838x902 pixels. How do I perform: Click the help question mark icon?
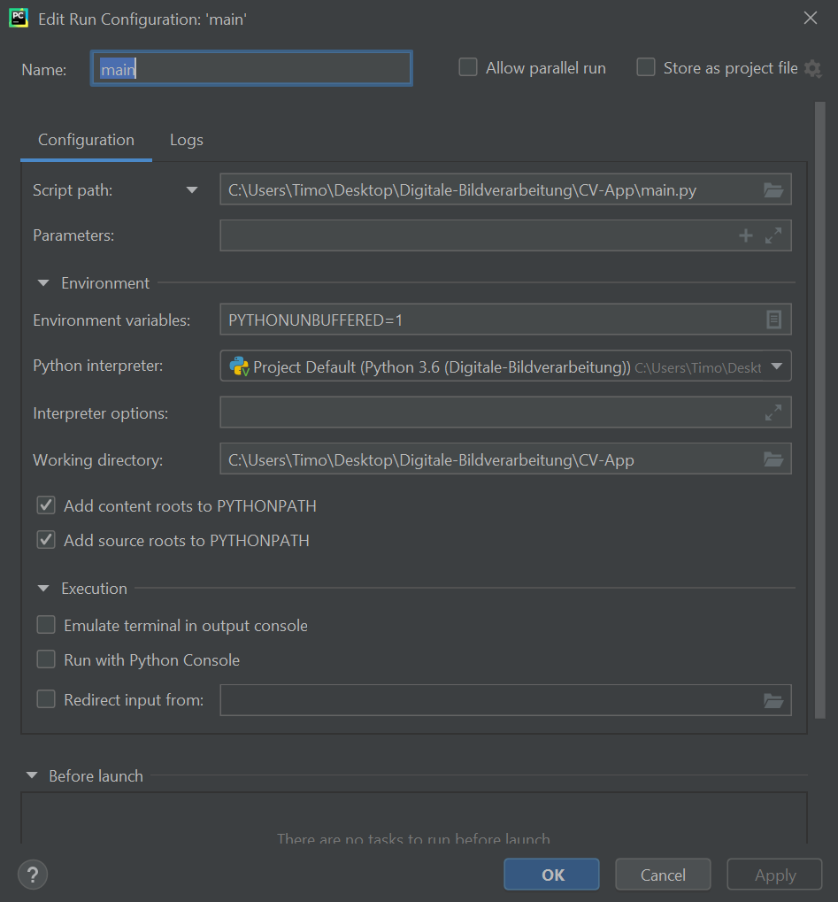(x=33, y=875)
